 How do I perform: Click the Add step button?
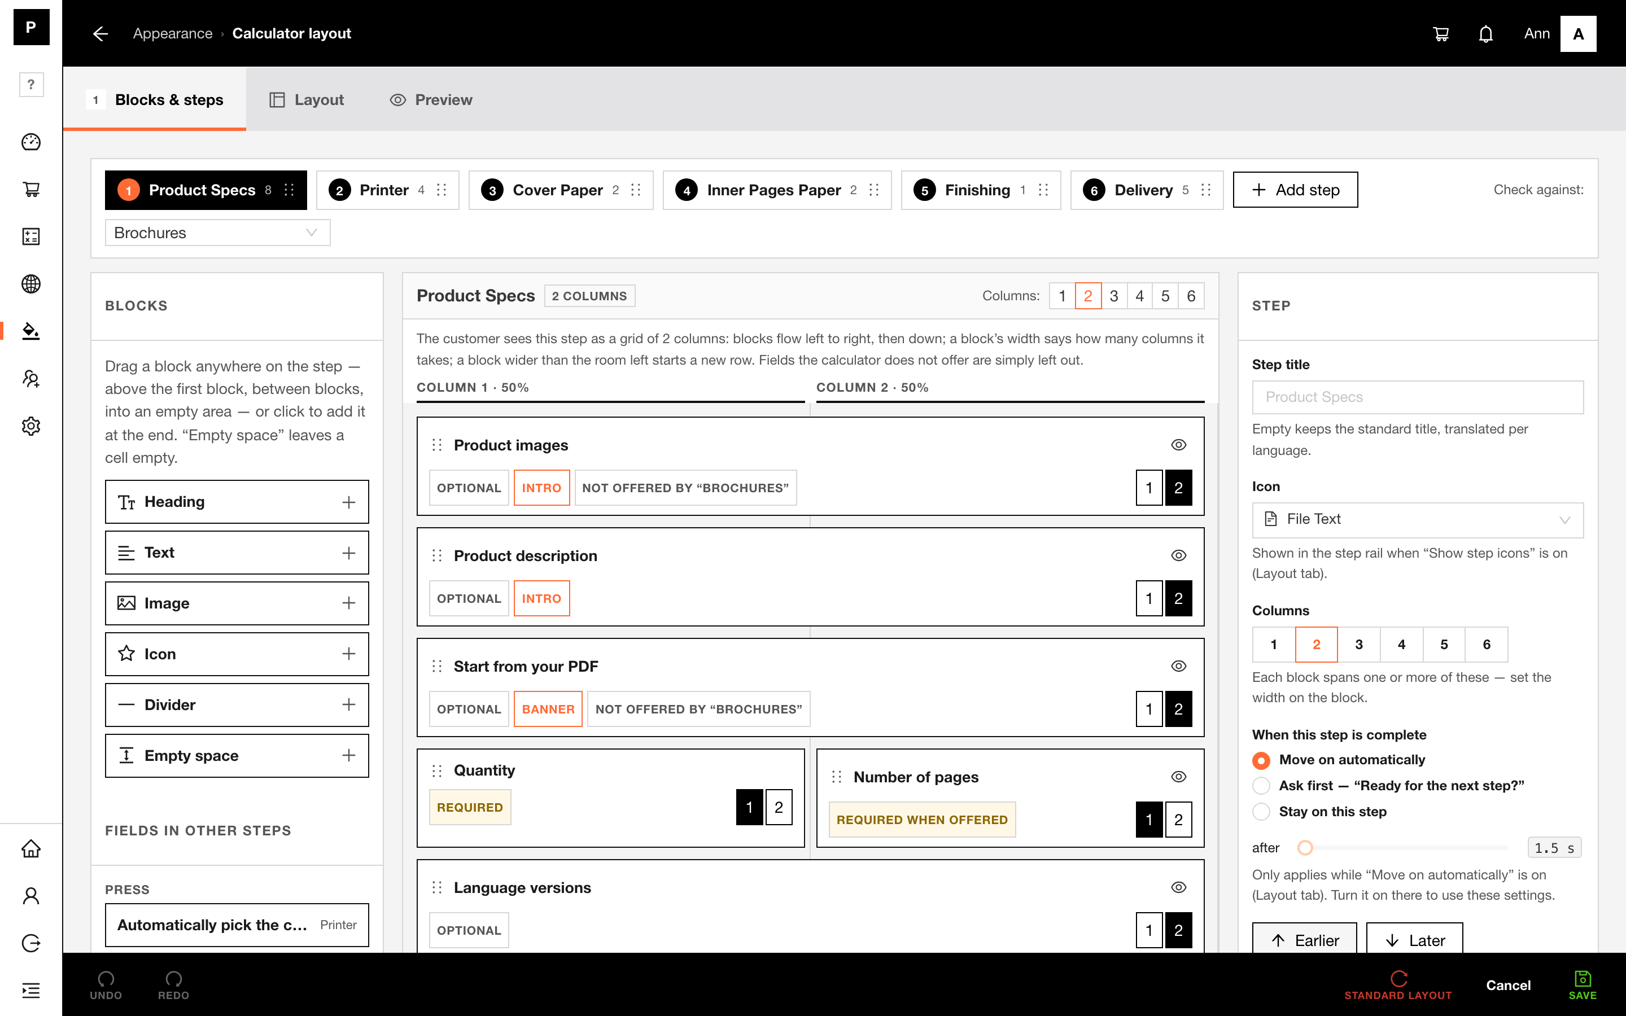[1295, 190]
